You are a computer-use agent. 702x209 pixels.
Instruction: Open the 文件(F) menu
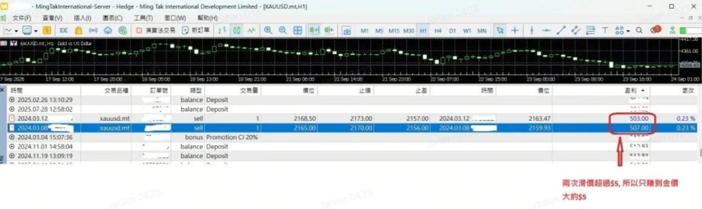pos(22,18)
